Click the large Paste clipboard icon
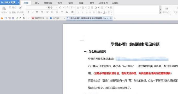 coord(4,8)
